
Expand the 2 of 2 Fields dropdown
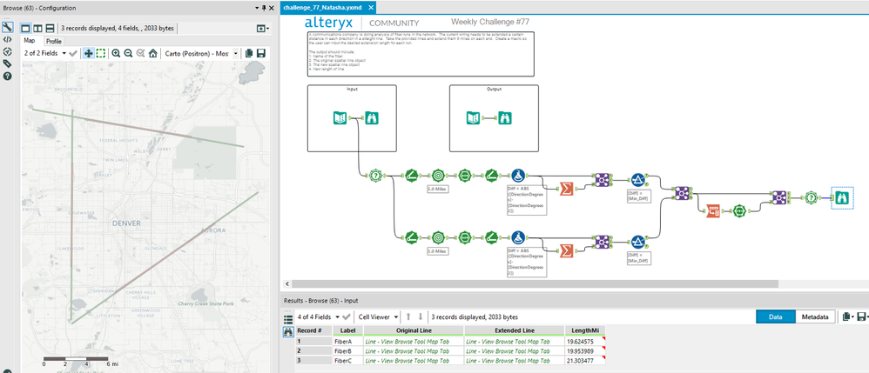click(x=45, y=53)
